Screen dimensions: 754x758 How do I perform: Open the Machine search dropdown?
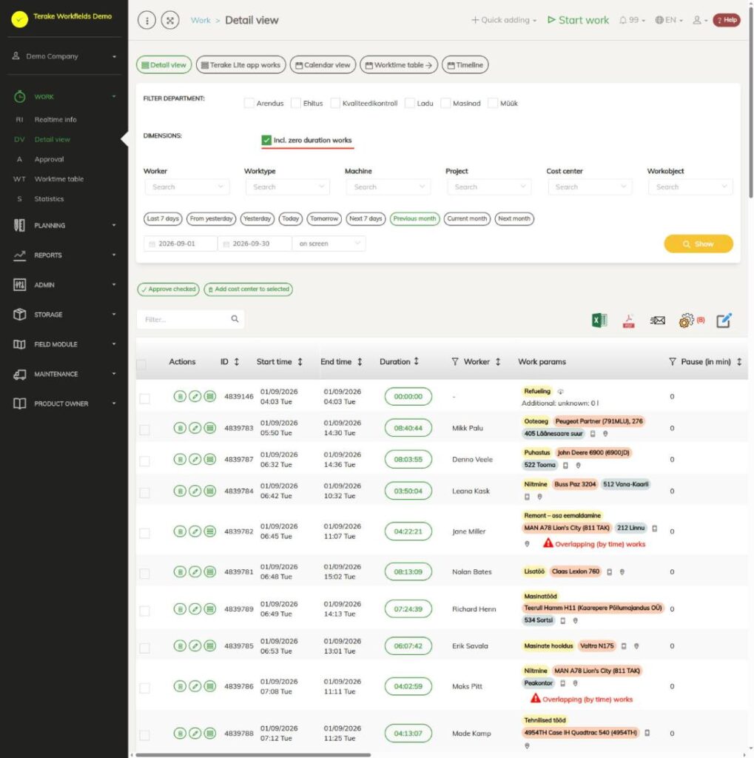(388, 187)
